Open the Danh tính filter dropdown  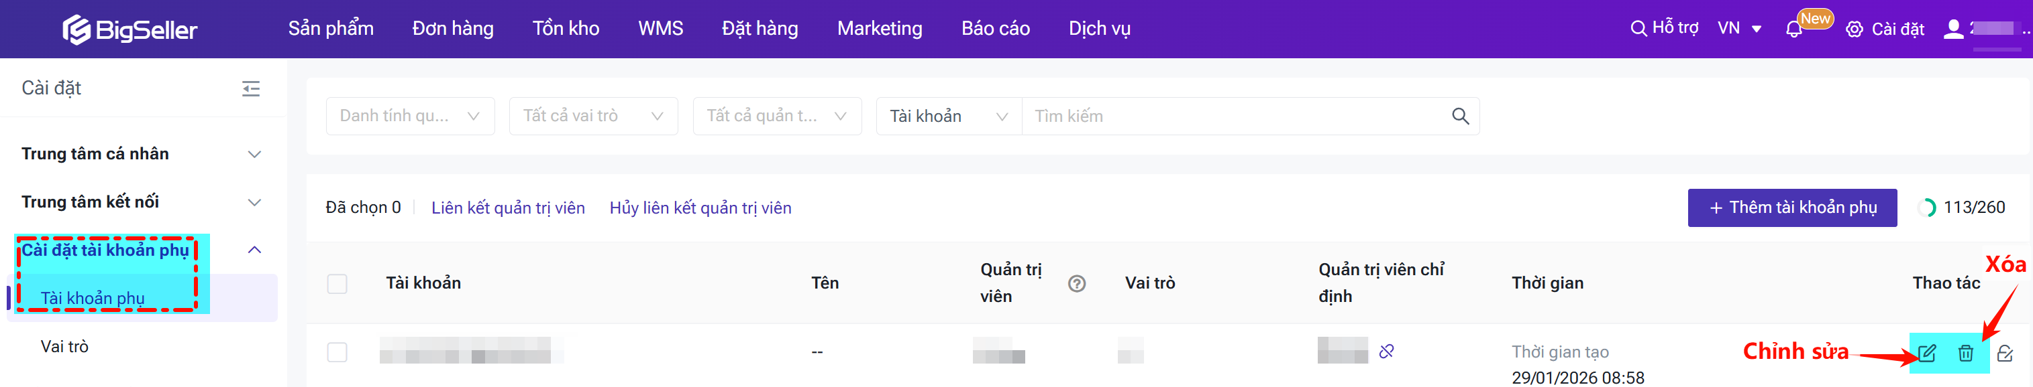(x=409, y=117)
